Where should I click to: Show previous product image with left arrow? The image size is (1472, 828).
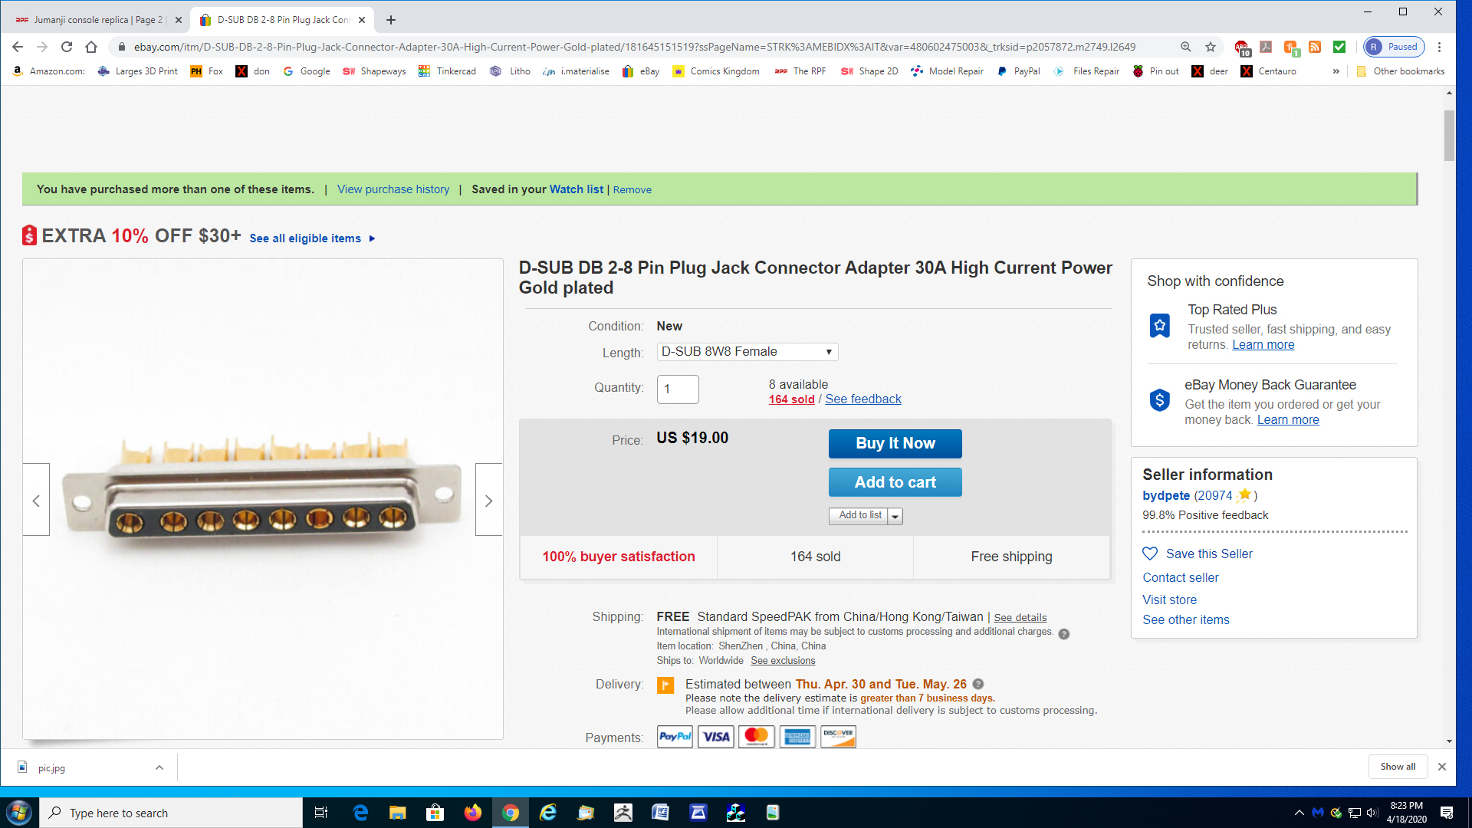[x=36, y=500]
